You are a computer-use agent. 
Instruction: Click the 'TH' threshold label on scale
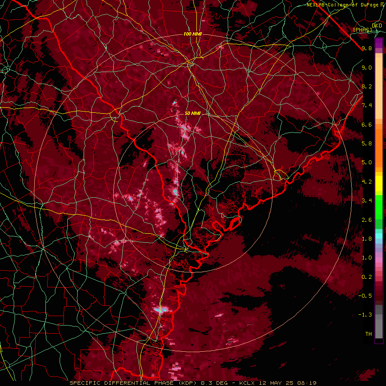tap(368, 334)
